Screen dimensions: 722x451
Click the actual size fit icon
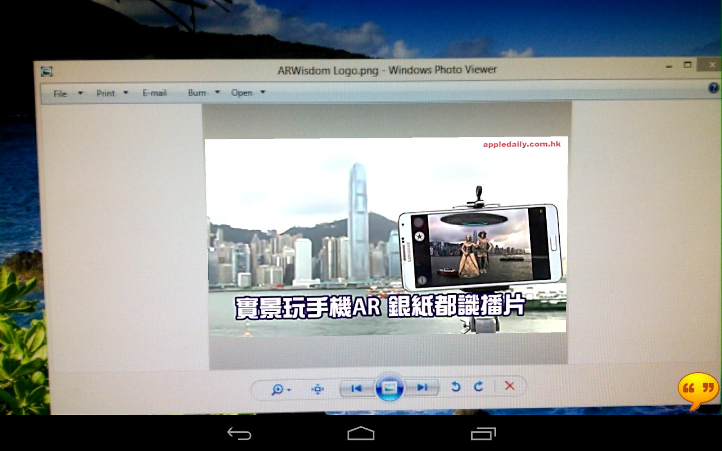(318, 389)
